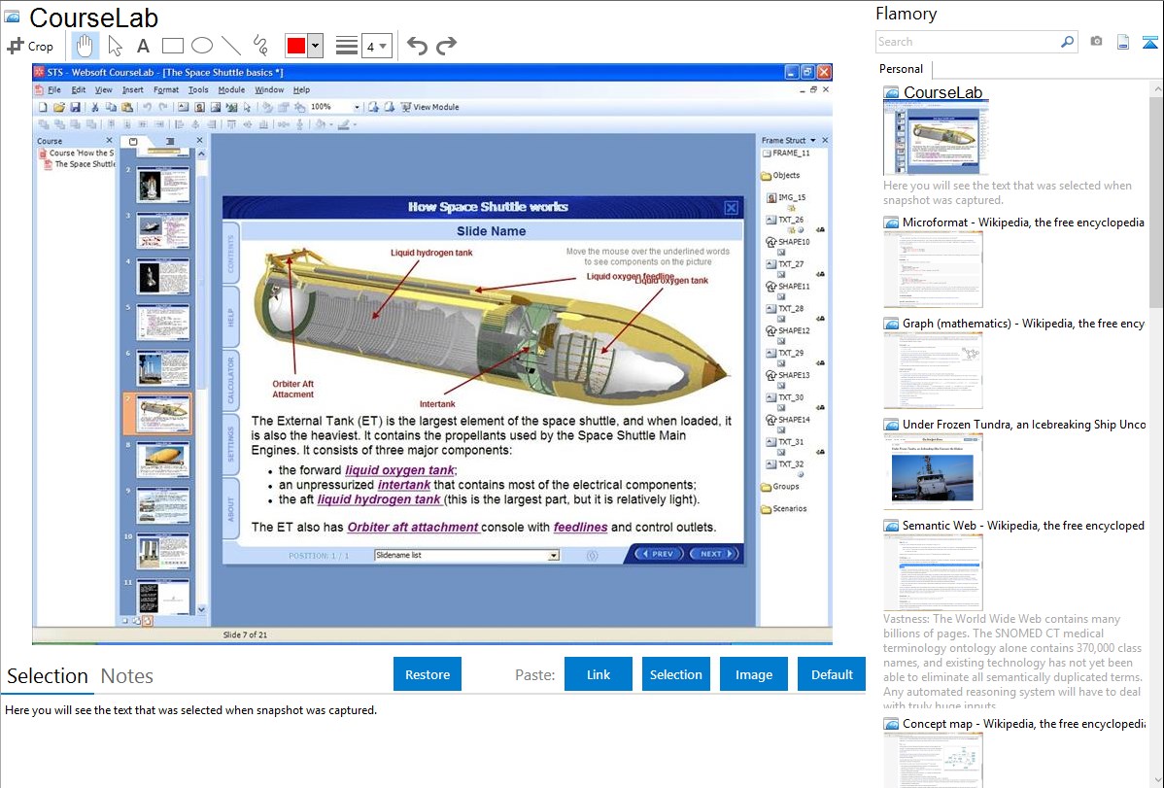Open the Tools menu in CourseLab
Viewport: 1164px width, 788px height.
pos(198,89)
